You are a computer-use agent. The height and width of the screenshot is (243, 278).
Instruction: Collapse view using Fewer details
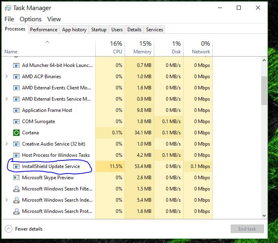24,229
